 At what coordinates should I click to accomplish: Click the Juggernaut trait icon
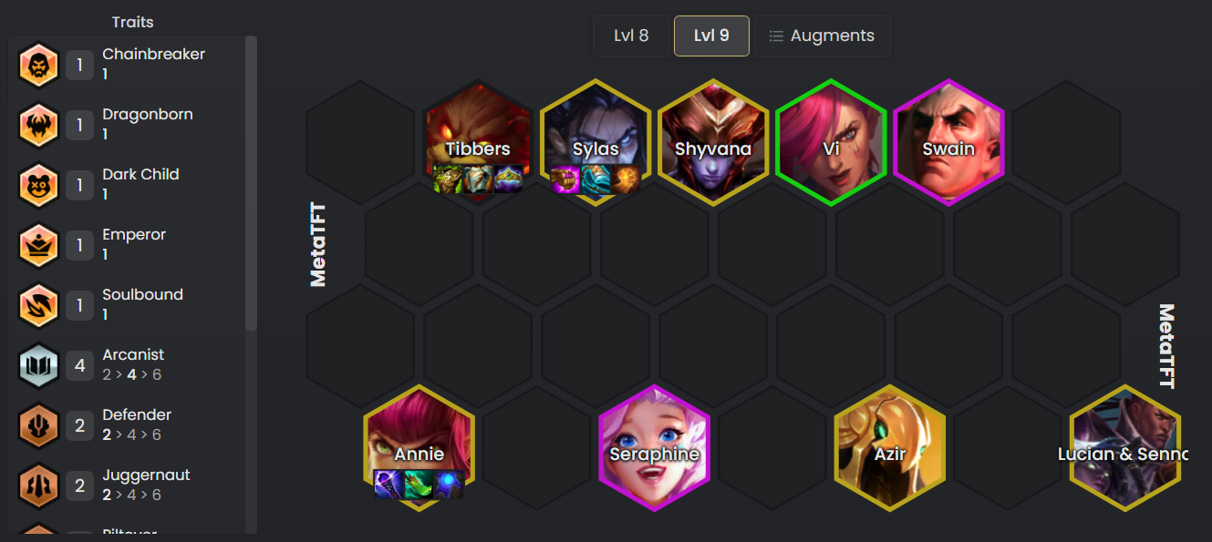(38, 486)
